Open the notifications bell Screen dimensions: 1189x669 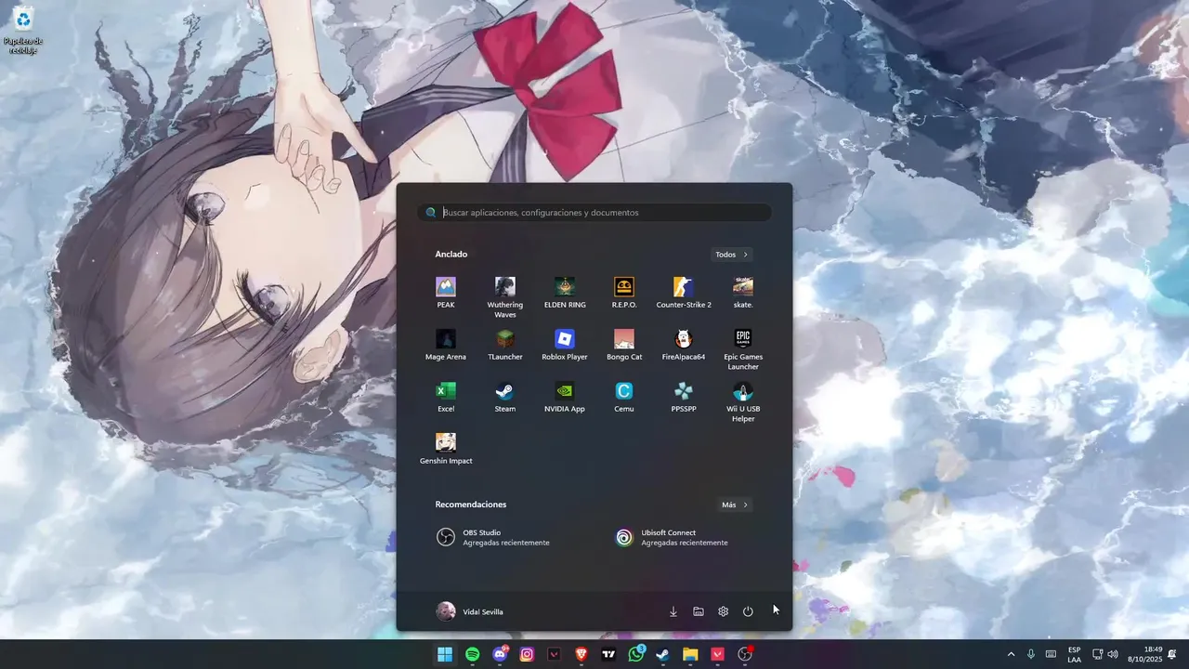click(1172, 654)
